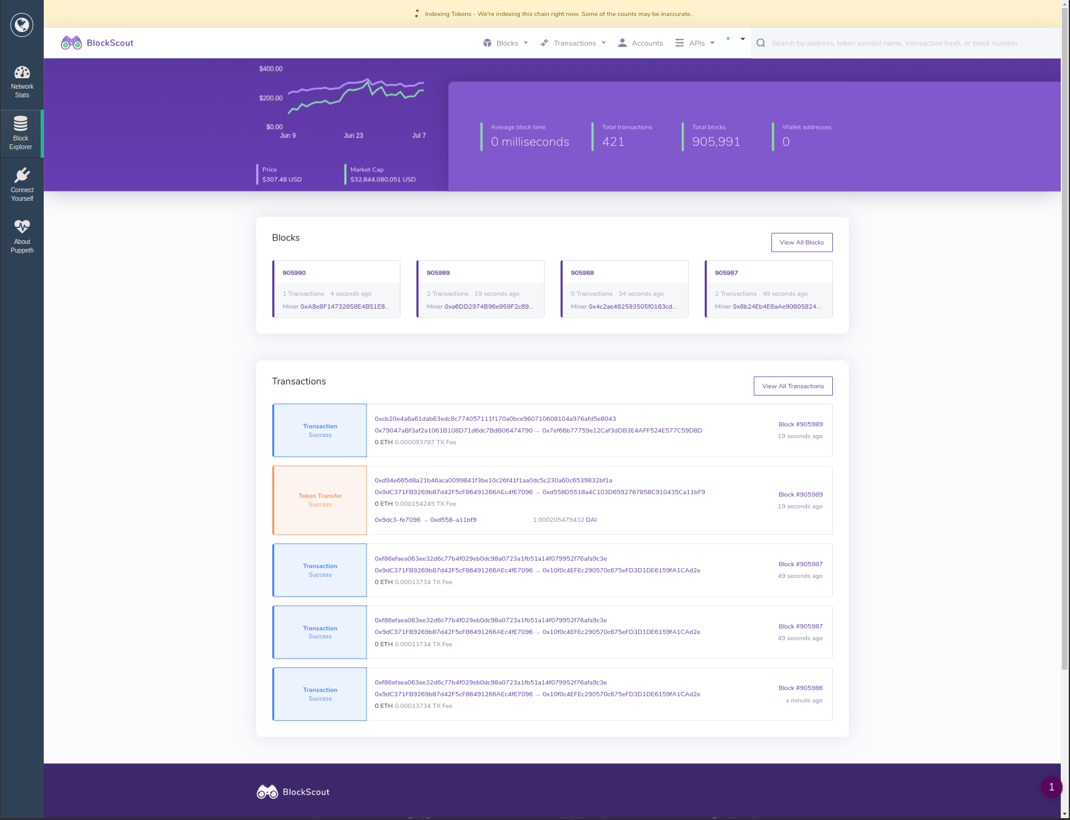Viewport: 1070px width, 820px height.
Task: Click the globe icon at sidebar top
Action: click(x=22, y=25)
